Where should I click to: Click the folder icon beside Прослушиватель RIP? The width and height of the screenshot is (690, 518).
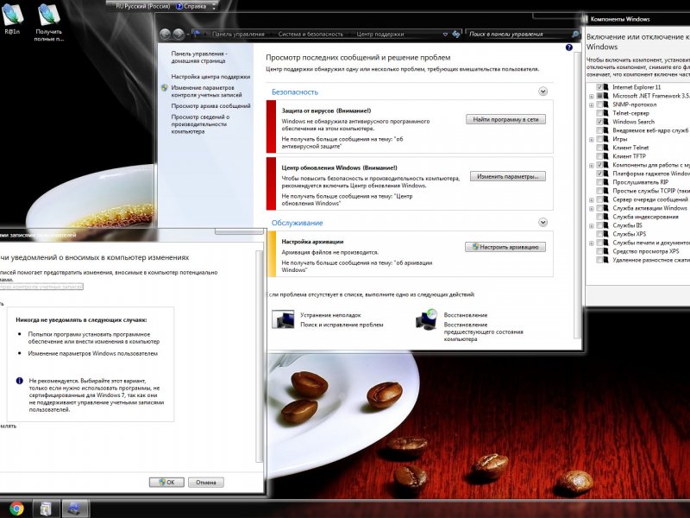click(606, 182)
